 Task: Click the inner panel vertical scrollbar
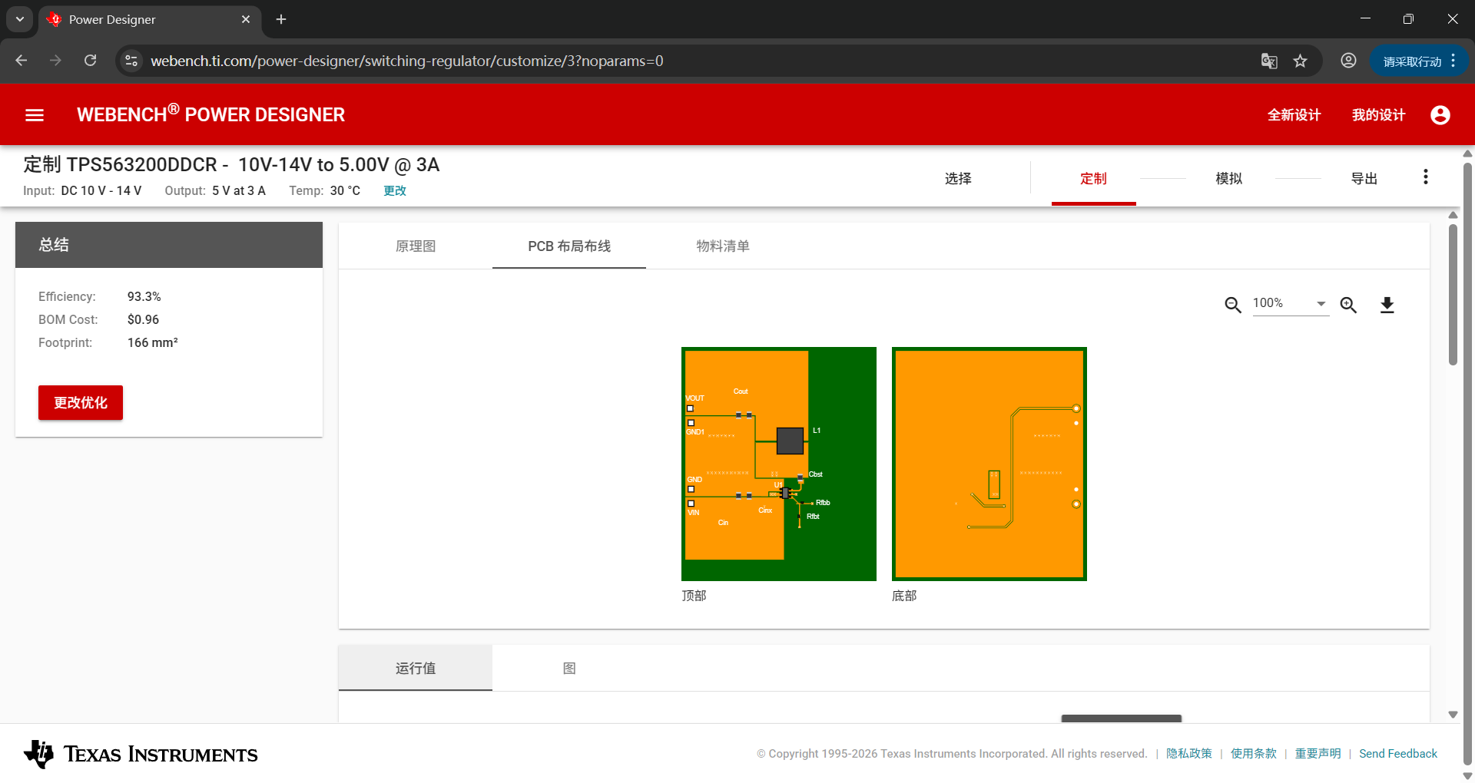1453,296
